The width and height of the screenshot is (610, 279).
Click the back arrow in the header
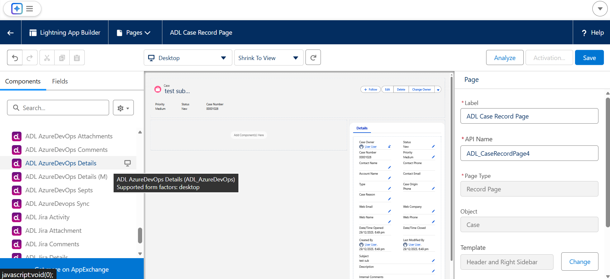(x=11, y=32)
